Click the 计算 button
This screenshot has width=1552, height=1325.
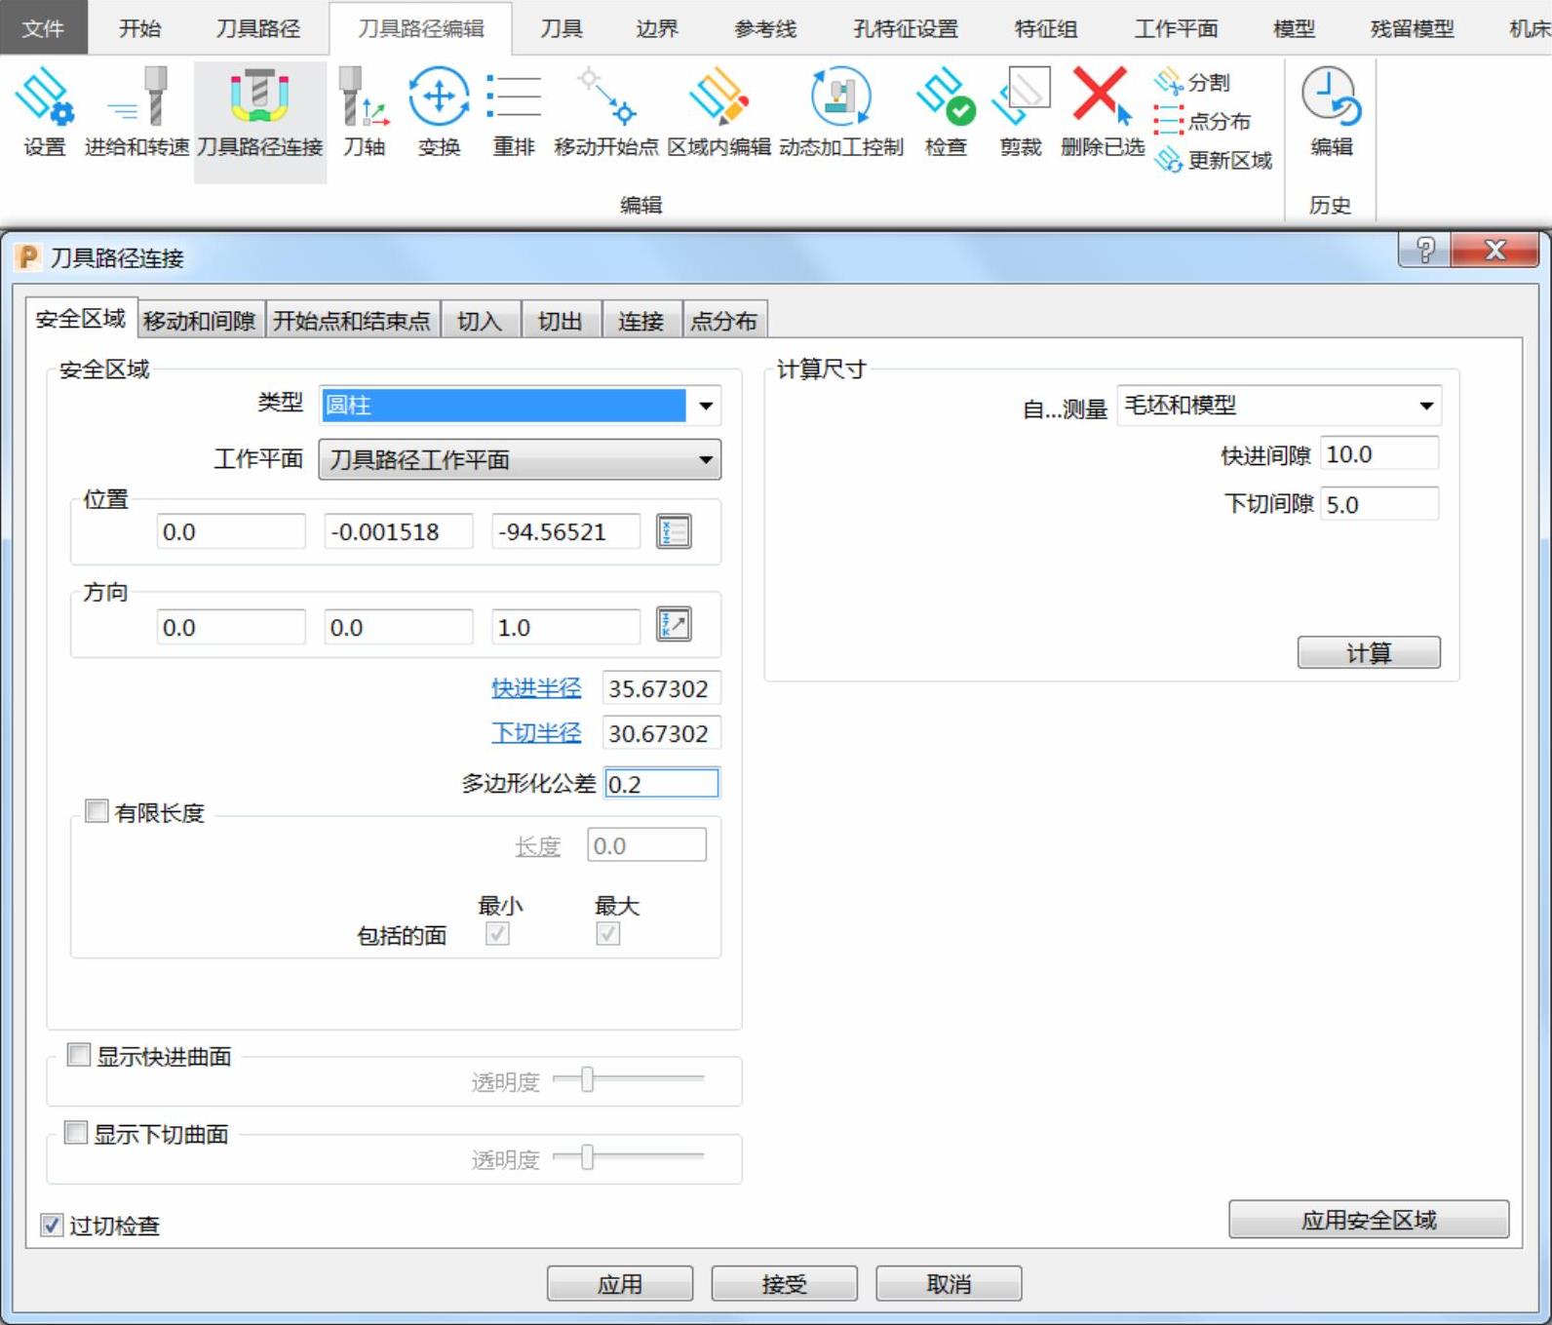click(1369, 652)
